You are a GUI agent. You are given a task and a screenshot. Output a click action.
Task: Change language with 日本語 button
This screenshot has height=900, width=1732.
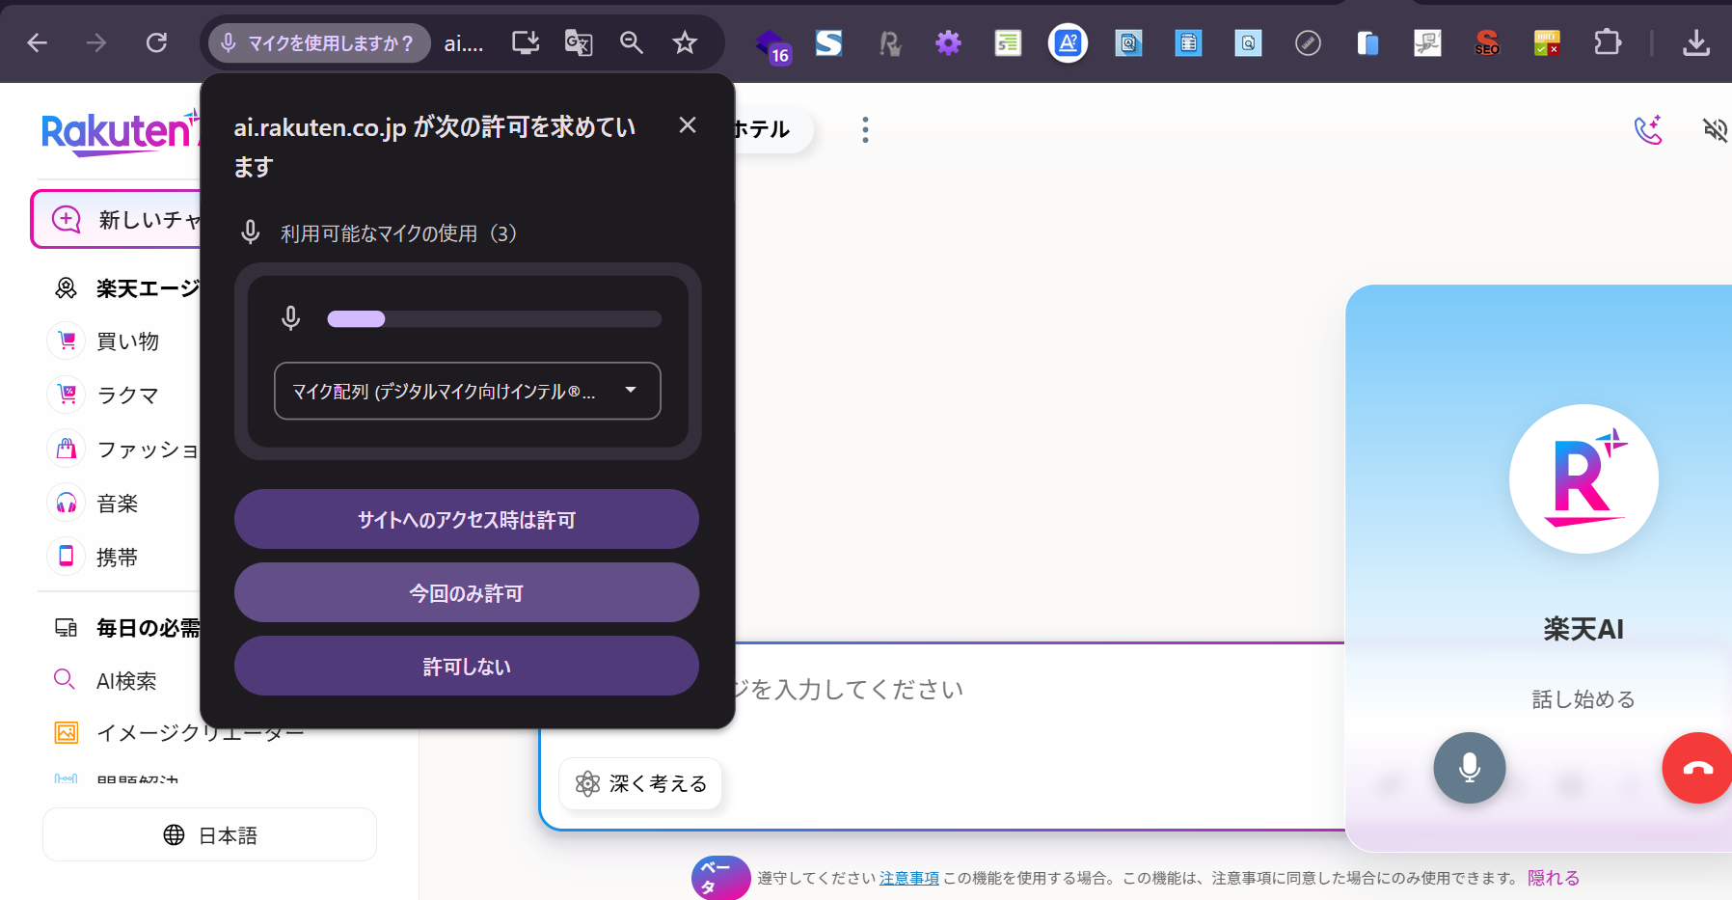(209, 834)
